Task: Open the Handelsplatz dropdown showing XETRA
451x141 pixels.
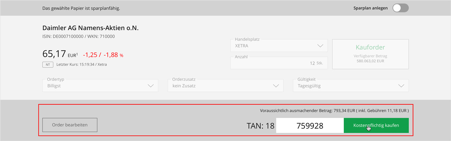Action: coord(279,46)
